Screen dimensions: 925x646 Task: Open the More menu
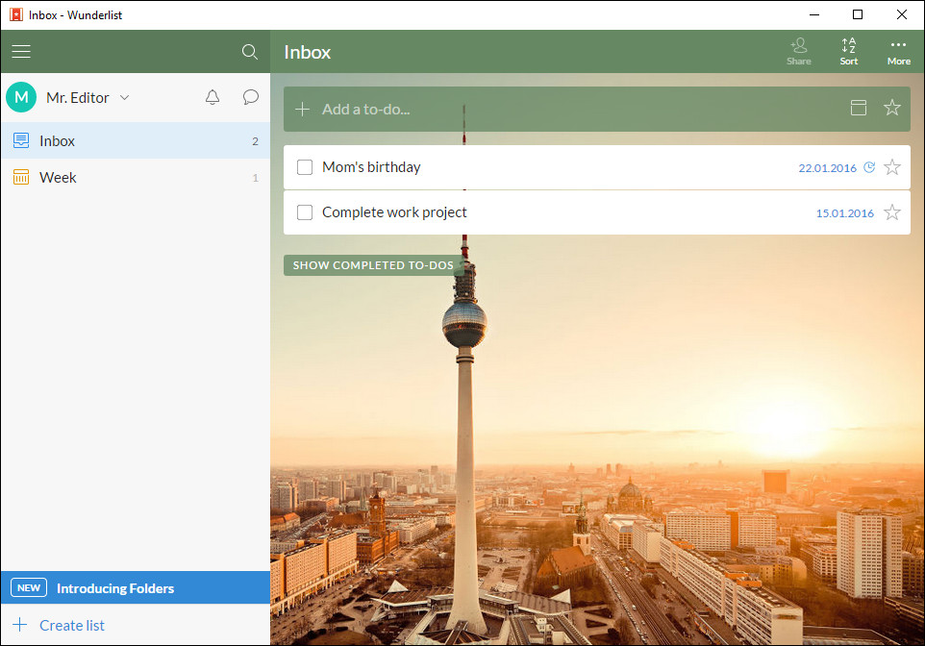[898, 50]
